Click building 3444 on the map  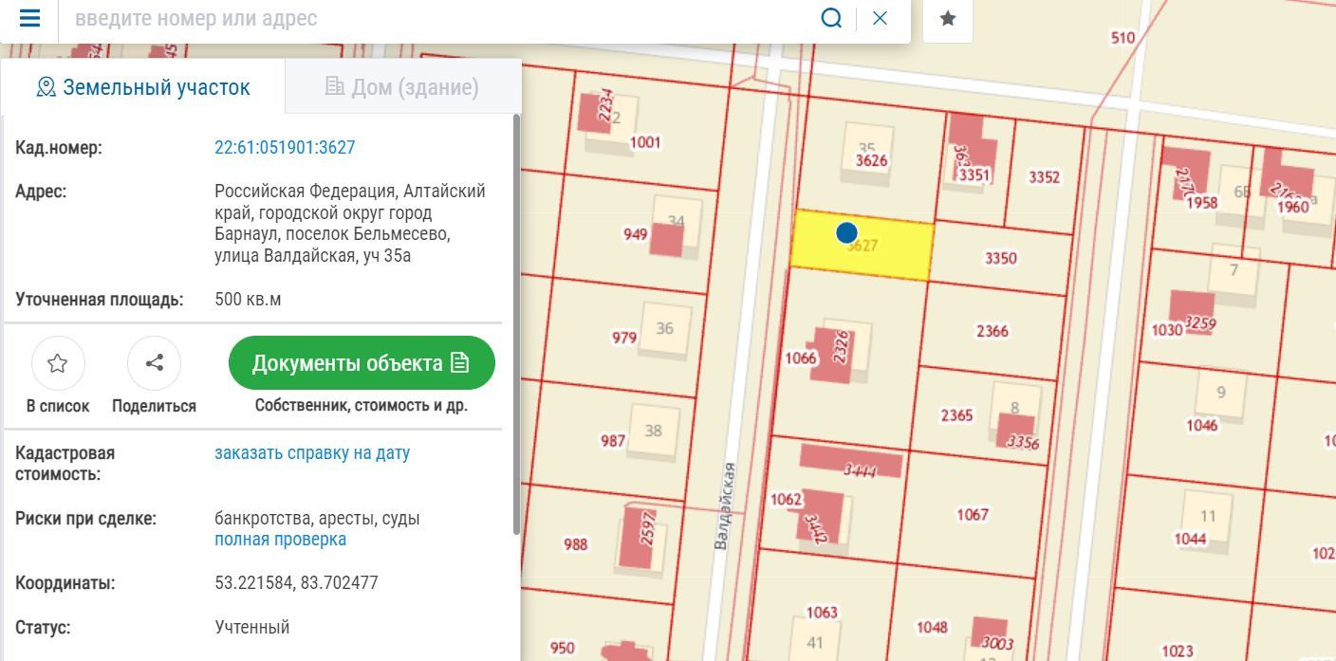(x=851, y=461)
